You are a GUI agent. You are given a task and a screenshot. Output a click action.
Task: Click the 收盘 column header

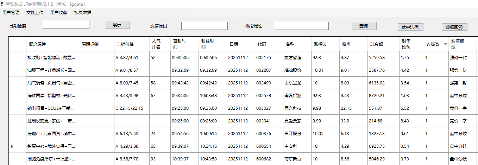pos(353,44)
